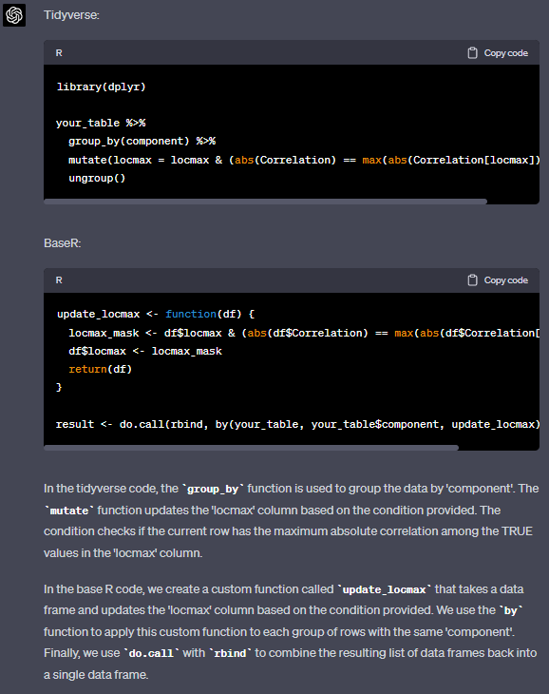Click the 'R' language label on Tidyverse block
This screenshot has width=549, height=694.
(x=59, y=53)
